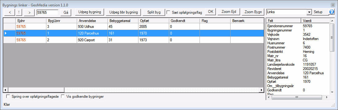Click the details panel vertical scroll up arrow
This screenshot has height=110, width=338.
pos(332,20)
